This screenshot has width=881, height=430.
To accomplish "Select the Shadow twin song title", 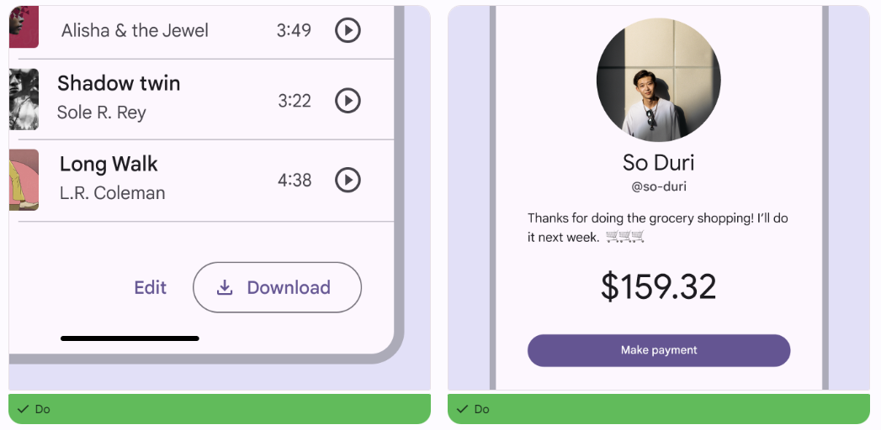I will pos(119,83).
